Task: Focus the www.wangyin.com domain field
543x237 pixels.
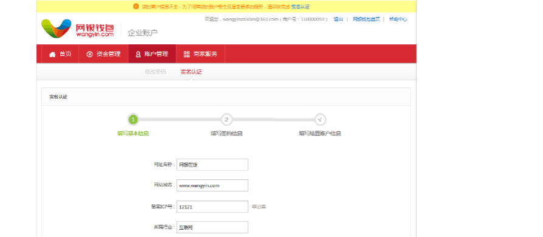Action: click(x=212, y=185)
